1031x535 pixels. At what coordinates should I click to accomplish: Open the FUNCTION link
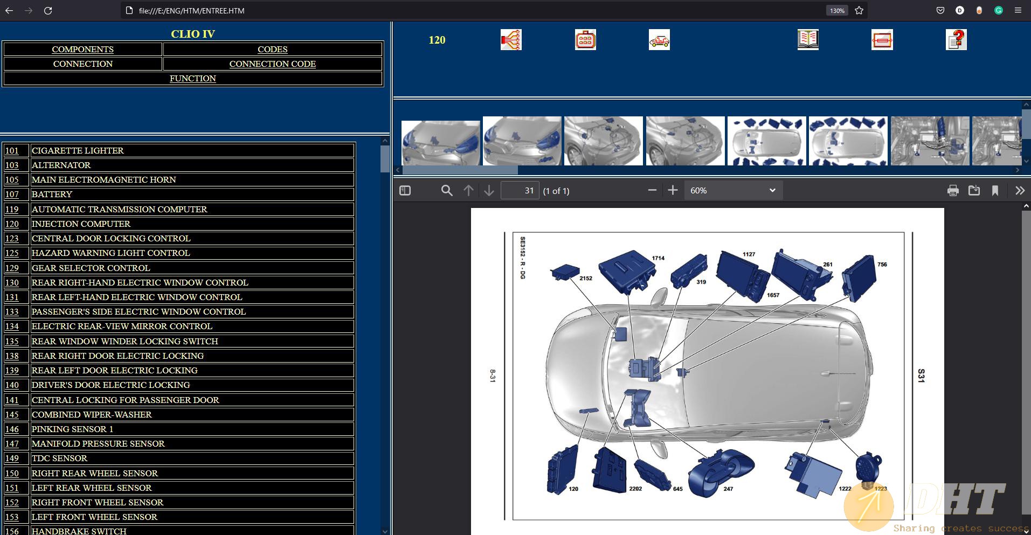192,78
